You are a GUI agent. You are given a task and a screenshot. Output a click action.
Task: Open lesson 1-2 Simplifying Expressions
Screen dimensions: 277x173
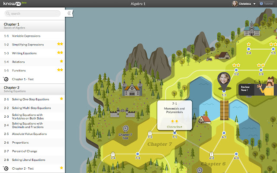coord(32,45)
